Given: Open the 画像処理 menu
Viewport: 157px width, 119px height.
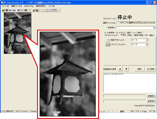Looking at the screenshot, I should click(41, 6).
